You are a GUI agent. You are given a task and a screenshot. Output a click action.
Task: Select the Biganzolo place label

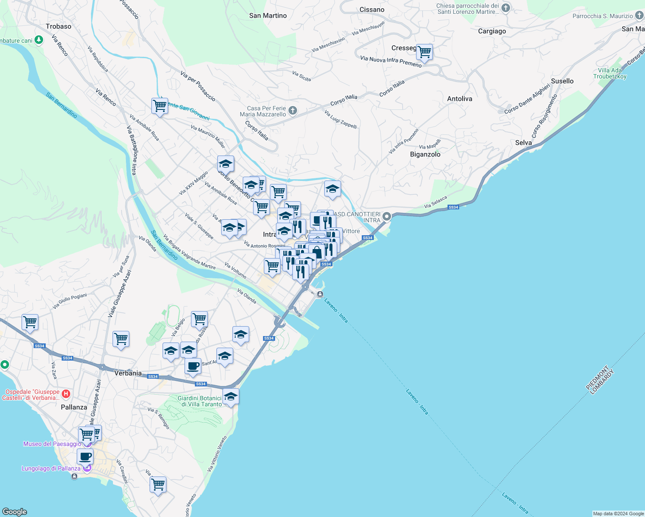pos(425,154)
